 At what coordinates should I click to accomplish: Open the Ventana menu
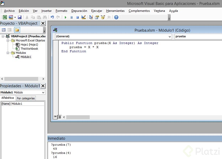point(159,11)
